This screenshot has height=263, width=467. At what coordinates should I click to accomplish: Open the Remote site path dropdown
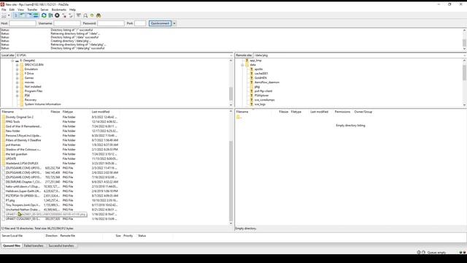tap(465, 56)
